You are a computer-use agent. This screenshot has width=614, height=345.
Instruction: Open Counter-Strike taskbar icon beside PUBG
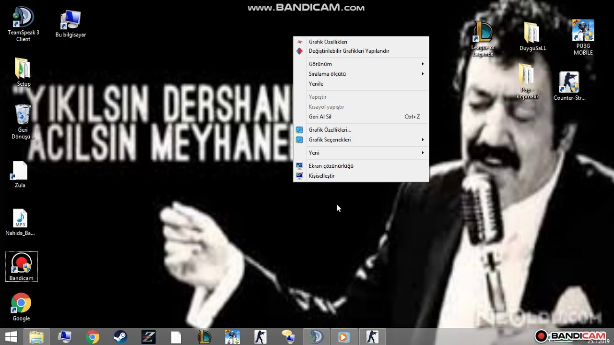pyautogui.click(x=260, y=337)
